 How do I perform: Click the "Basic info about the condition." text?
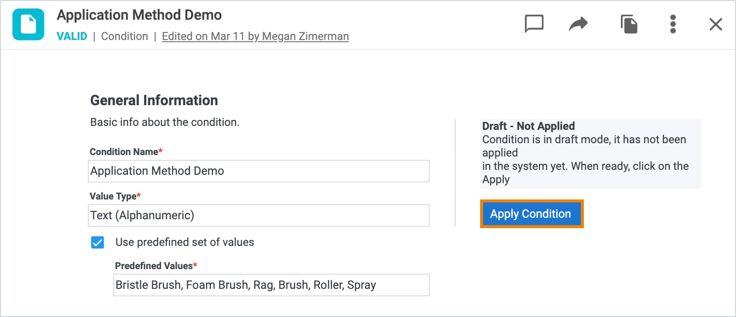(x=165, y=122)
